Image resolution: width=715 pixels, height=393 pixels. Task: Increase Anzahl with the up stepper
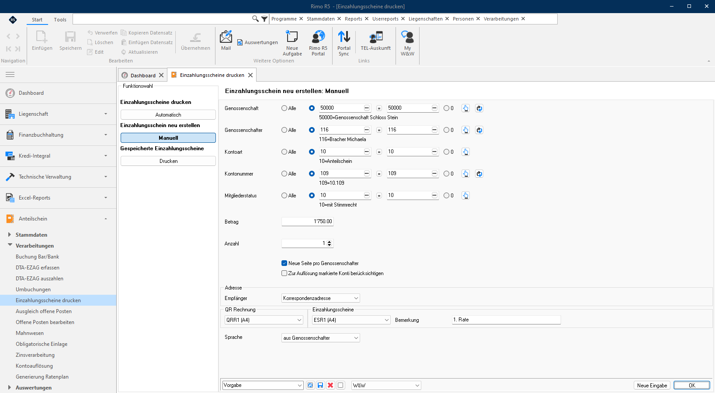pos(330,241)
